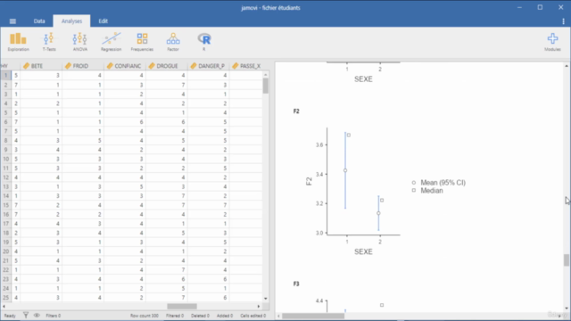
Task: Select the DROGUE column header
Action: (x=167, y=66)
